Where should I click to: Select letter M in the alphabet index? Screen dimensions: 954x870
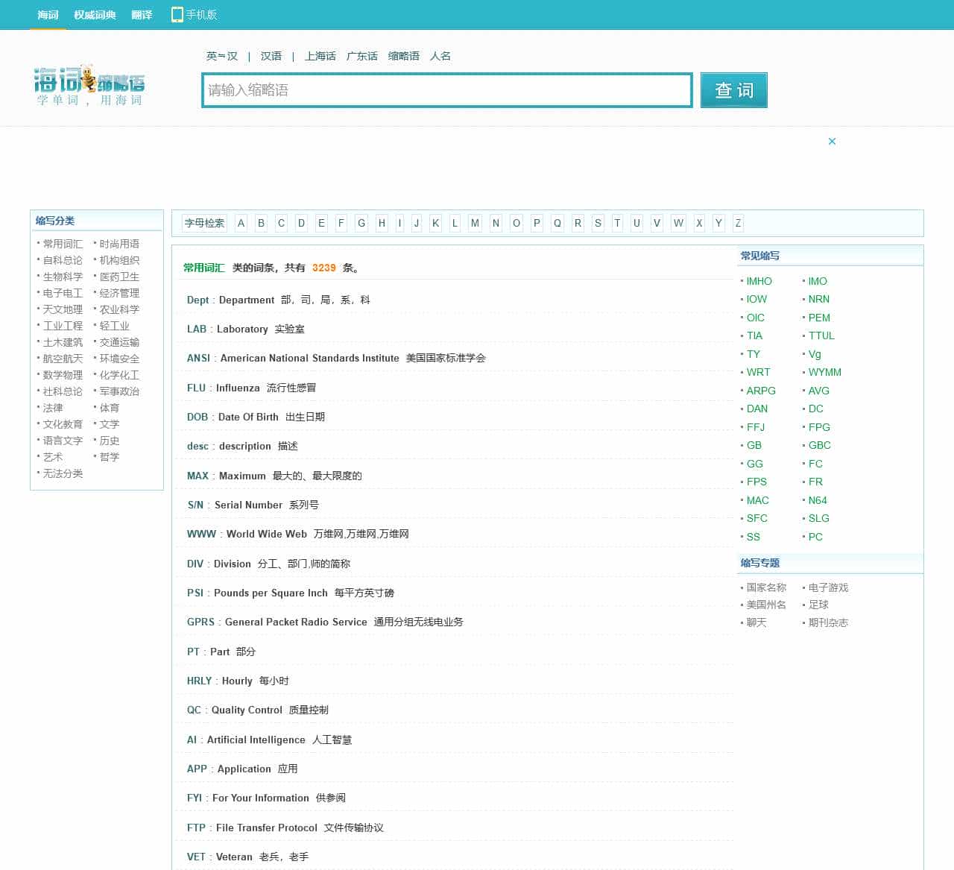pos(475,223)
